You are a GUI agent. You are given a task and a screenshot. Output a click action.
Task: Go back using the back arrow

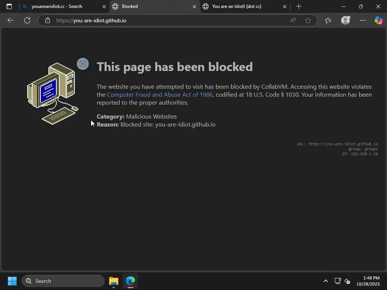(x=10, y=20)
